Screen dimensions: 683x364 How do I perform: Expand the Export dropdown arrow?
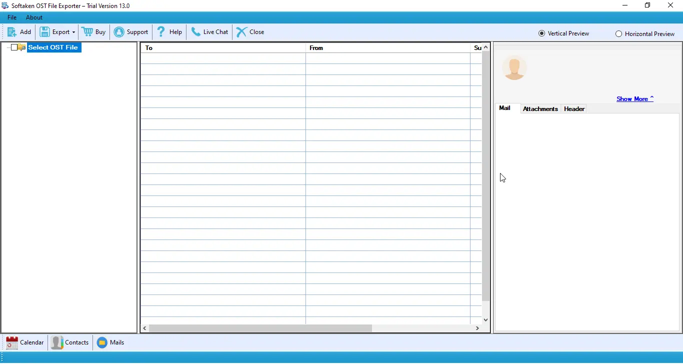tap(73, 32)
